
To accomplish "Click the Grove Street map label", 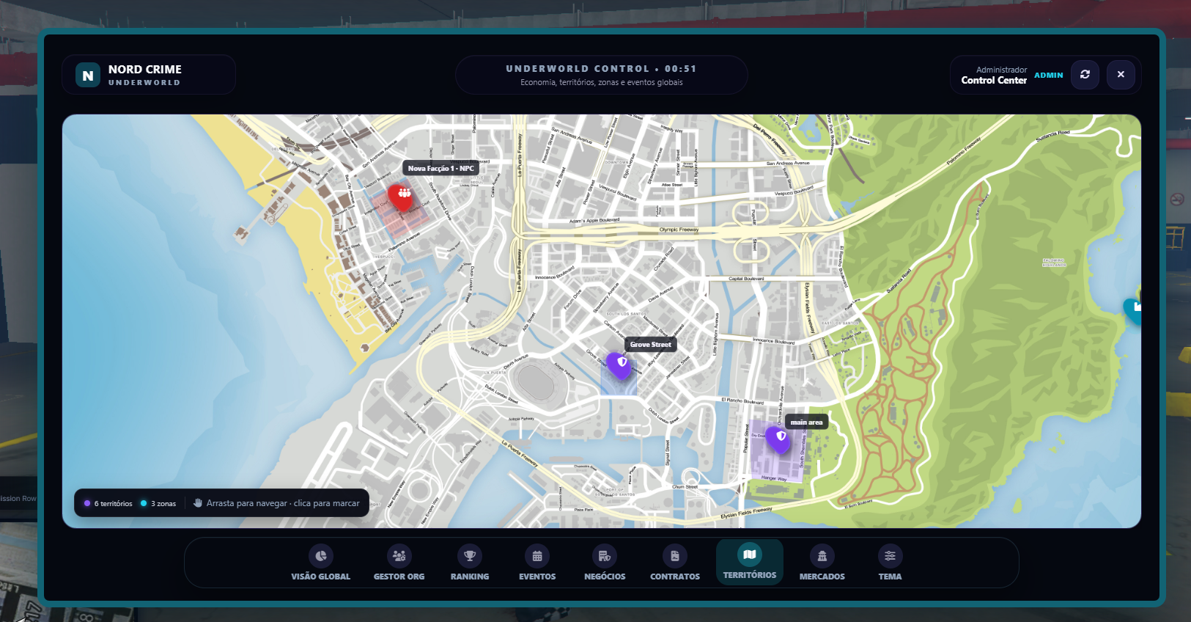I will (x=651, y=345).
